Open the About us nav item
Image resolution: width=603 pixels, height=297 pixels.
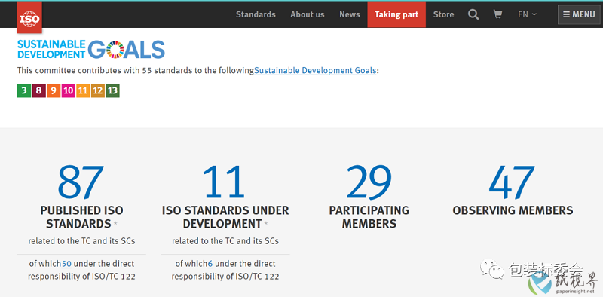pyautogui.click(x=308, y=14)
